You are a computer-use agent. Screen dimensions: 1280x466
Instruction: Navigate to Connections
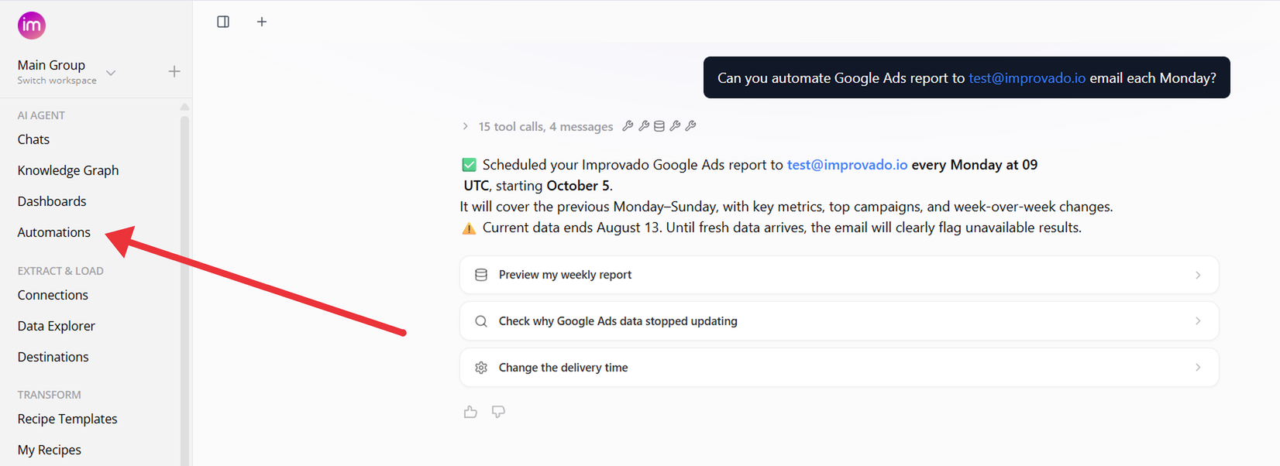(x=53, y=295)
